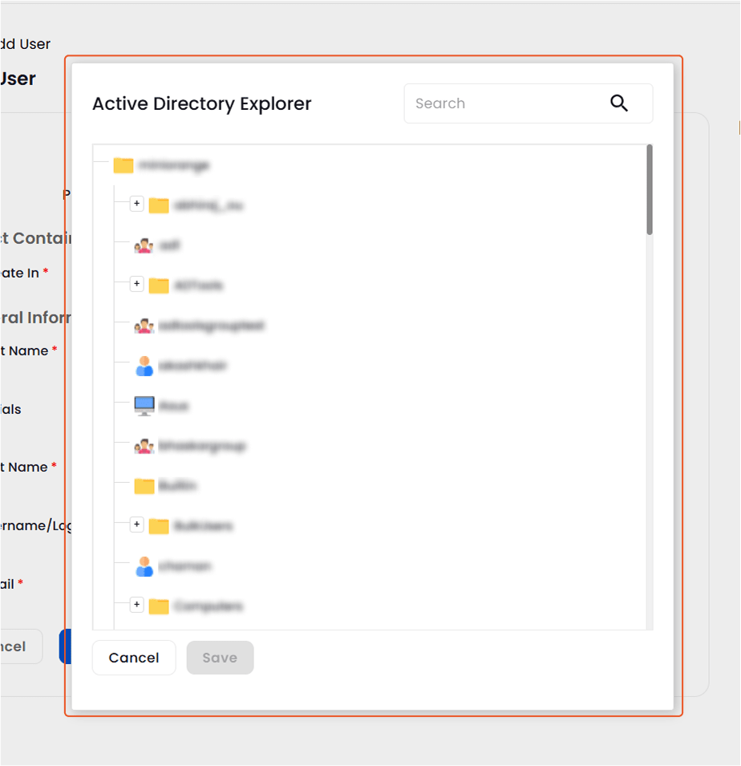The width and height of the screenshot is (741, 766).
Task: Click the computer monitor icon in the tree
Action: [x=144, y=405]
